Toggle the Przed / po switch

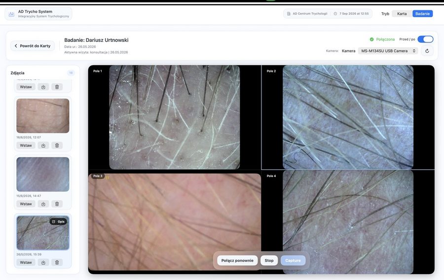click(425, 39)
